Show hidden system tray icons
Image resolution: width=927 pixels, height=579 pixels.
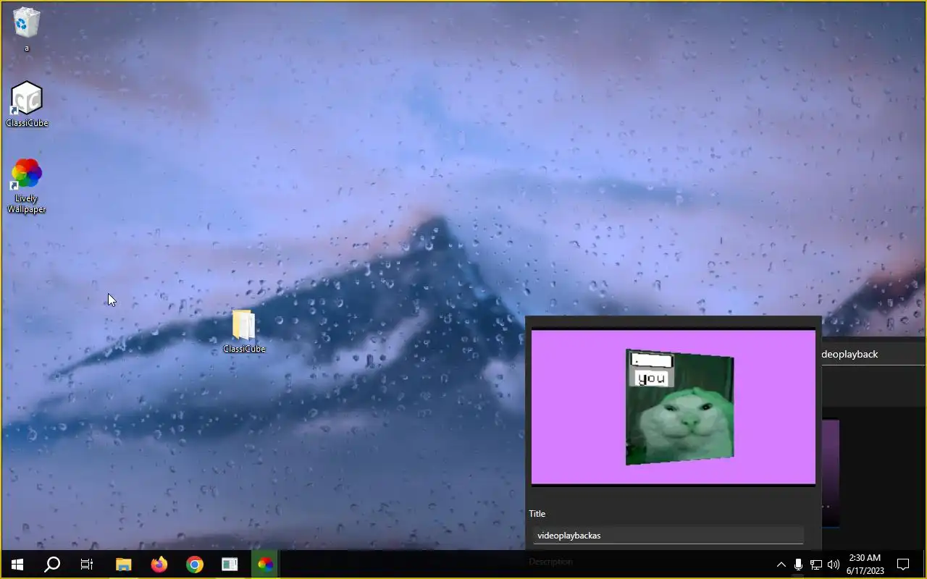(781, 565)
